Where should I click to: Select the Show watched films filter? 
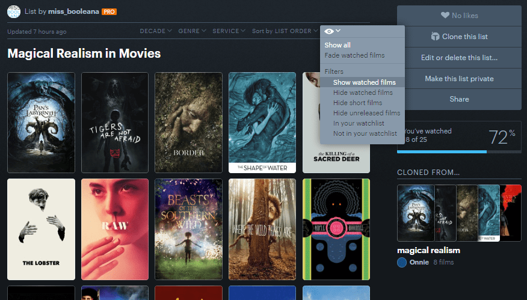[x=362, y=82]
